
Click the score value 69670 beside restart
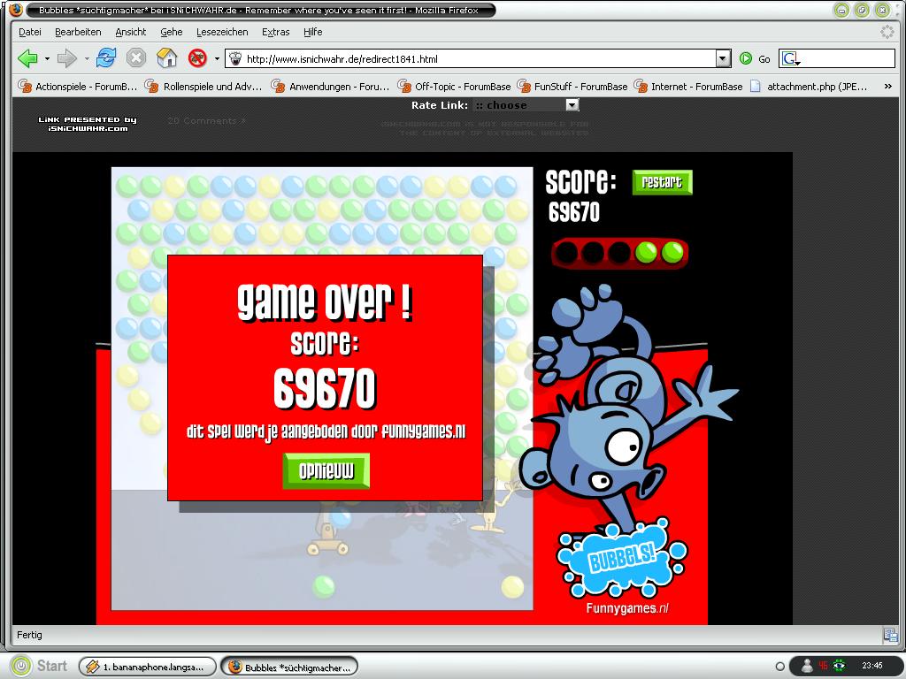click(573, 212)
